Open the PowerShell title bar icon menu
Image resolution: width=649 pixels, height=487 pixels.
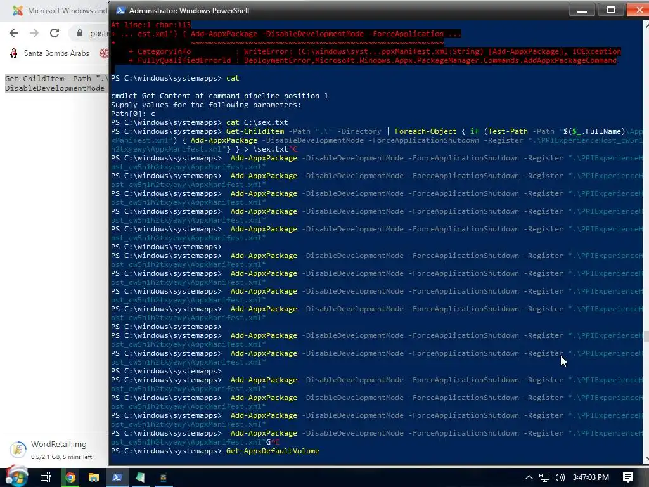(x=120, y=10)
